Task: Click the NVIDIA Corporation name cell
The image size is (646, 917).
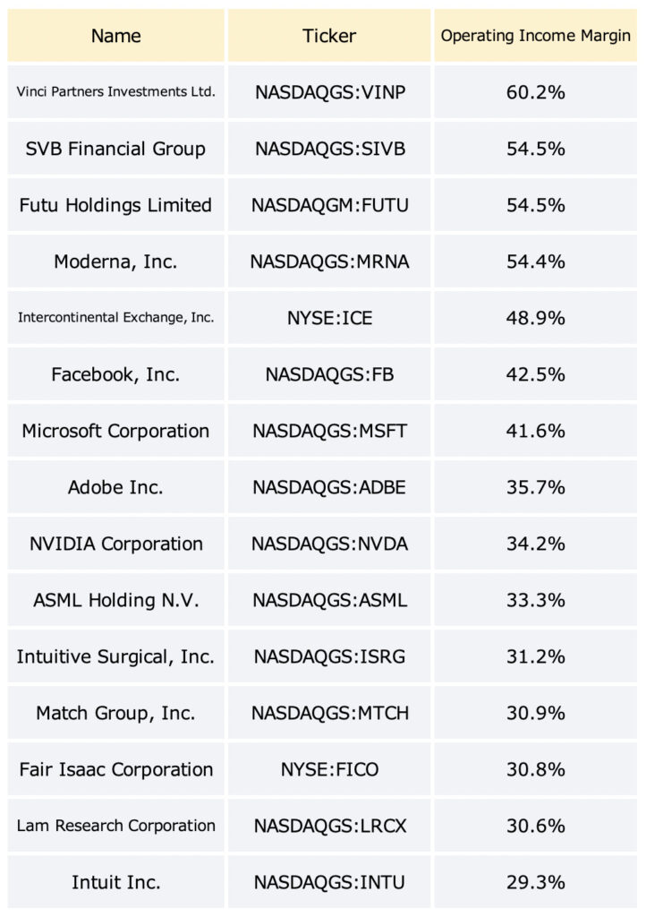Action: 115,544
